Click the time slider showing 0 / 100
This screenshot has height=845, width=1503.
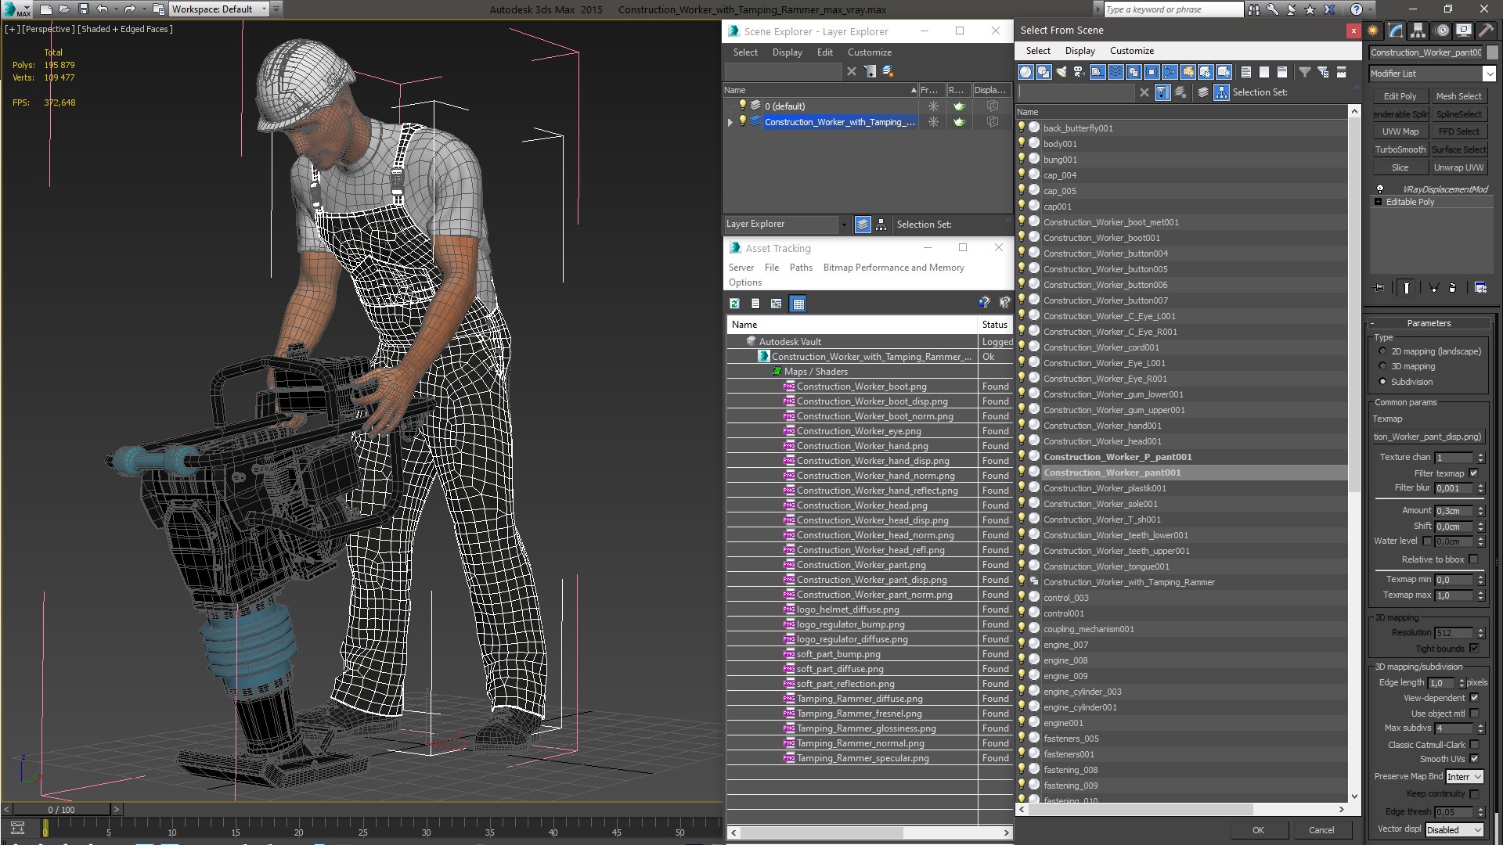click(62, 810)
